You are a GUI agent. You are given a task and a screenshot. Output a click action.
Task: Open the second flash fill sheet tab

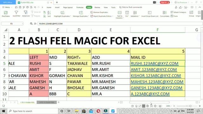(x=47, y=102)
